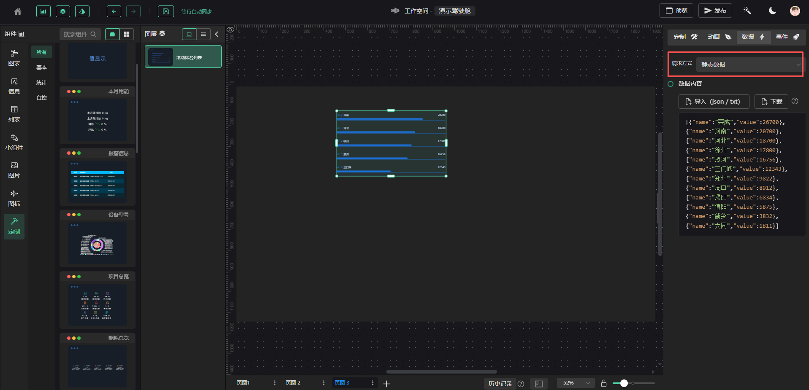
Task: Add a new page with plus icon
Action: pos(386,384)
